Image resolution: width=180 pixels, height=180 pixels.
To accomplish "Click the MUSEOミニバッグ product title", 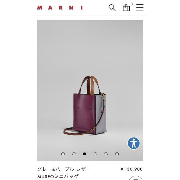I will (58, 176).
